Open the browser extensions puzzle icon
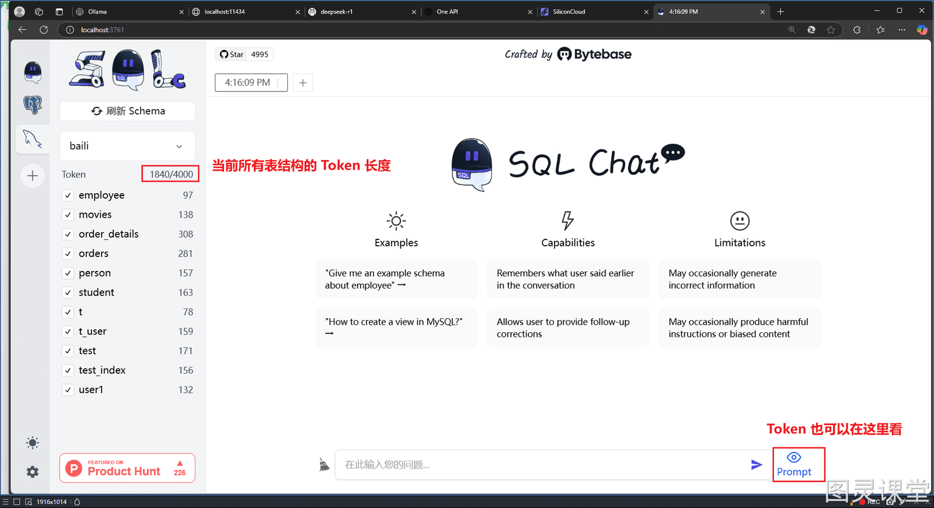The height and width of the screenshot is (508, 934). point(857,30)
